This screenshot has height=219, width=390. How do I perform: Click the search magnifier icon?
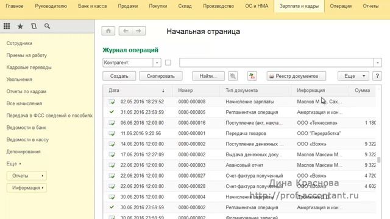tap(47, 26)
